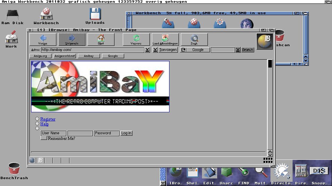Open the Google bookmark button

113,56
